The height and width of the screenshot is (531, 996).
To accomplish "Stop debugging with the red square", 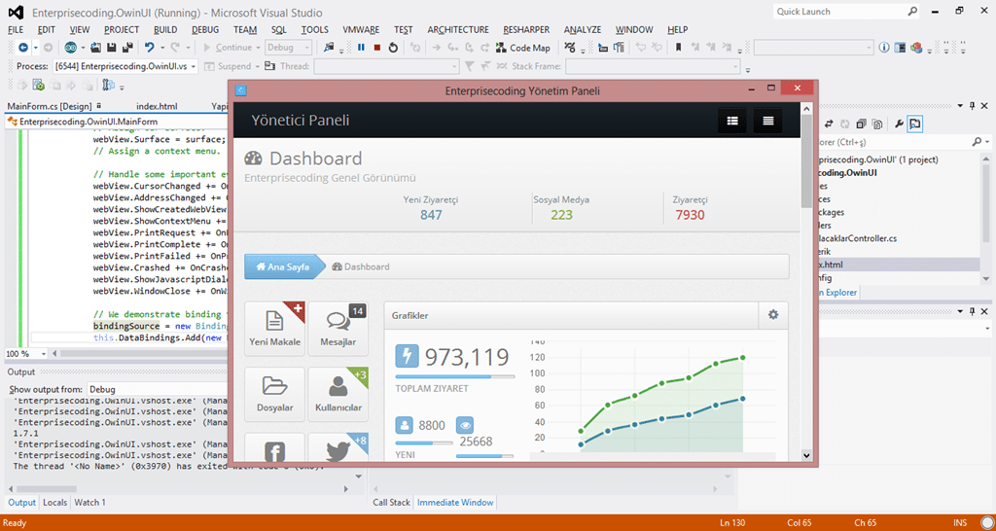I will (377, 48).
